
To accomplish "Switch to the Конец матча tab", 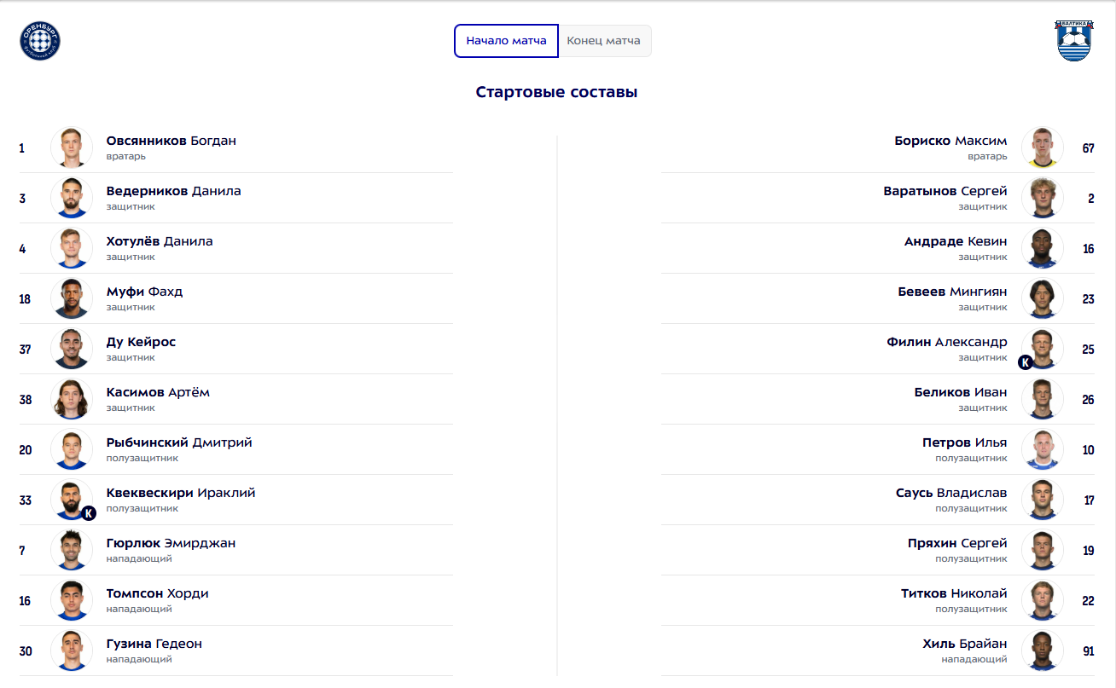I will [604, 41].
